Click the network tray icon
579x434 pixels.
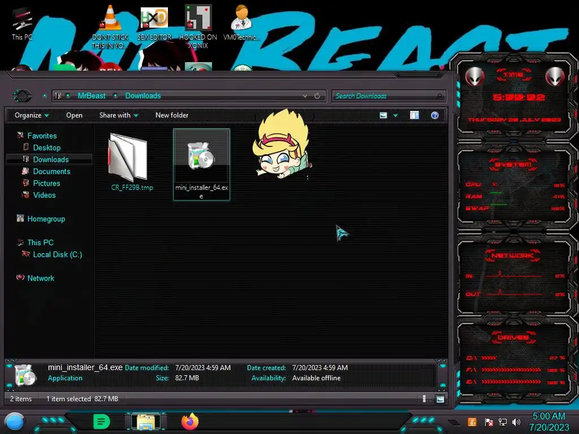(502, 422)
